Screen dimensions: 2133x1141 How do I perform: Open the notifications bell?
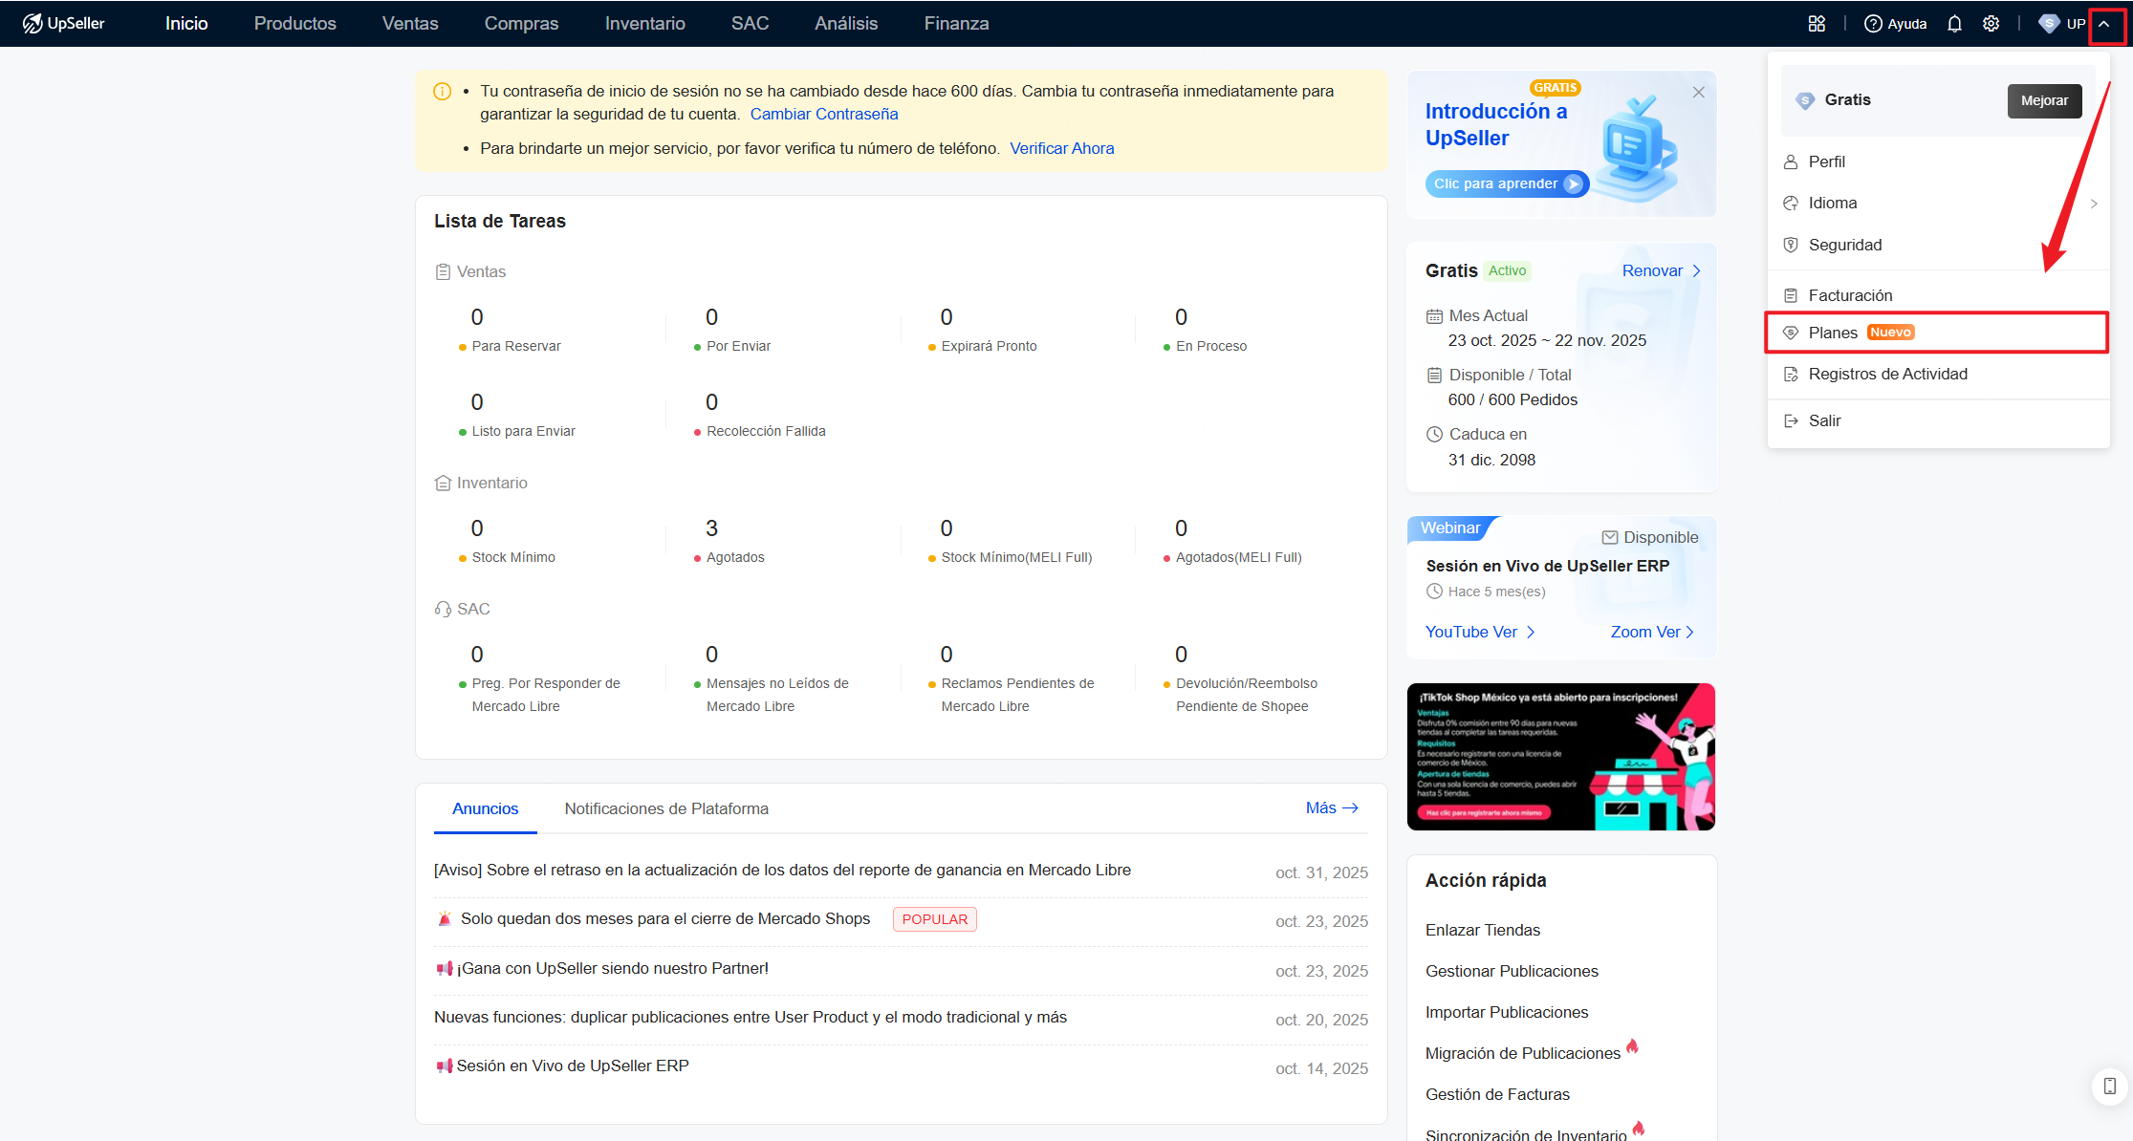(1954, 23)
